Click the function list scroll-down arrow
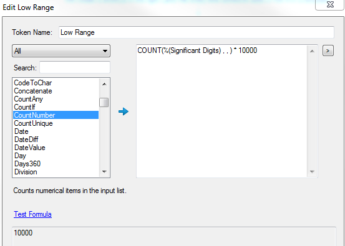The width and height of the screenshot is (345, 246). tap(105, 171)
